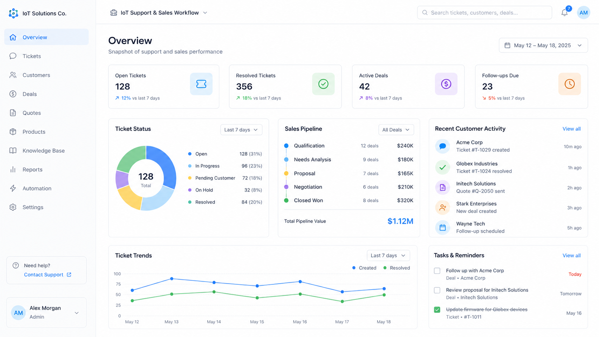Click the May 13 Created data point
599x337 pixels.
coord(172,279)
